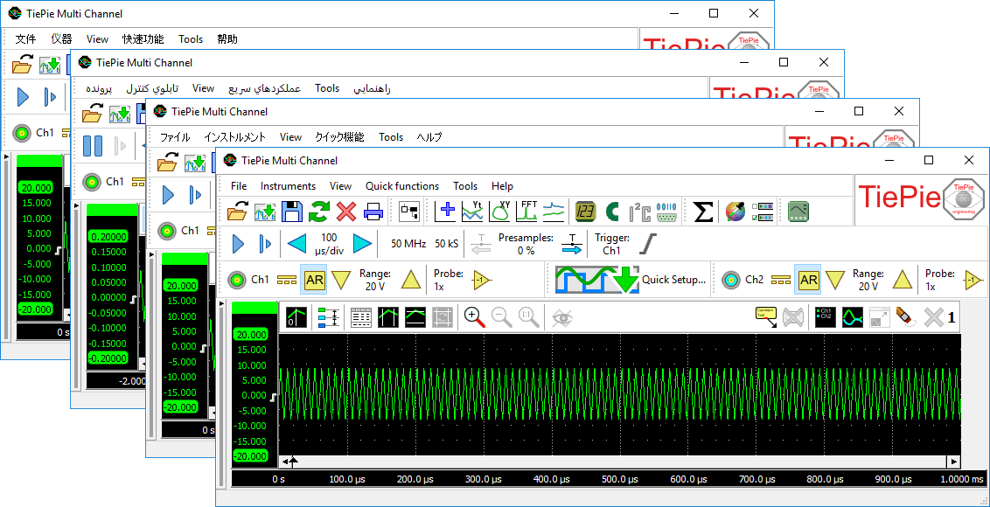Screen dimensions: 990x507
Task: Open a file with the folder icon in English window
Action: pyautogui.click(x=237, y=212)
